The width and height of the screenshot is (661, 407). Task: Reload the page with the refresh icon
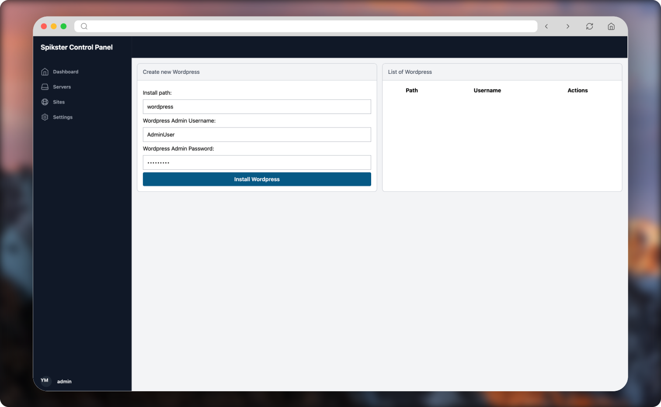(590, 26)
